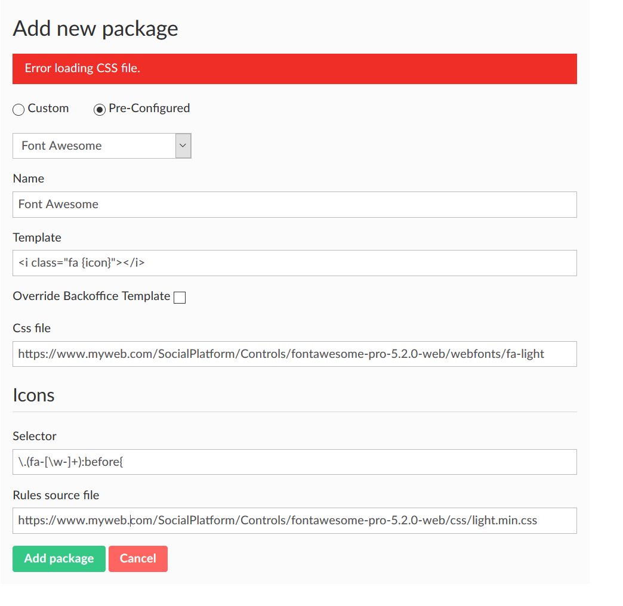This screenshot has height=606, width=623.
Task: Click the 'Rules source file' label
Action: coord(56,495)
